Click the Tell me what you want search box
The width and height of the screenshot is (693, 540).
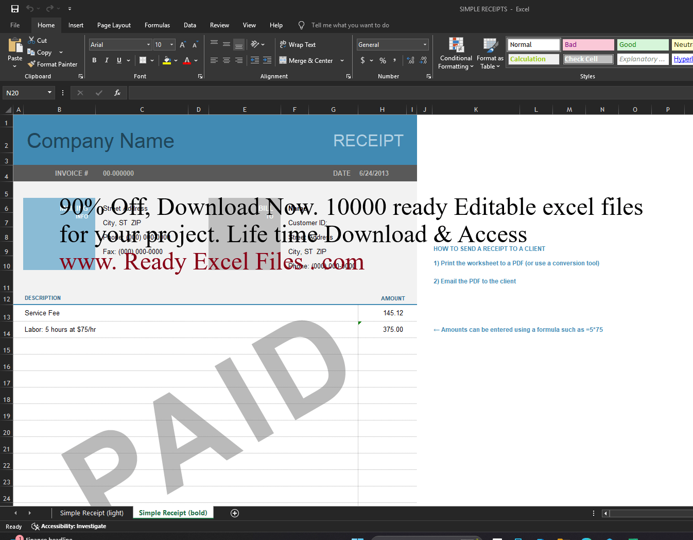[x=350, y=25]
